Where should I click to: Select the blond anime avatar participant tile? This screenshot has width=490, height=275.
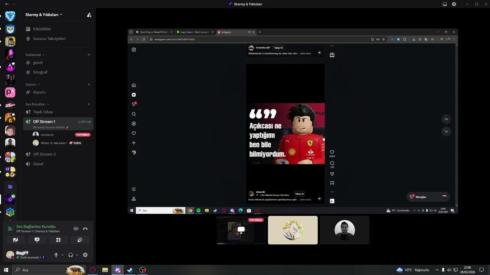[x=293, y=230]
